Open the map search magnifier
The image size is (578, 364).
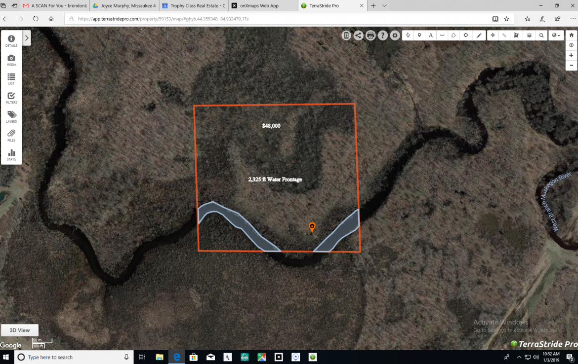click(542, 36)
